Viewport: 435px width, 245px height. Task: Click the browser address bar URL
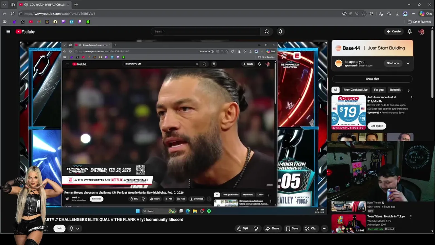pos(60,14)
